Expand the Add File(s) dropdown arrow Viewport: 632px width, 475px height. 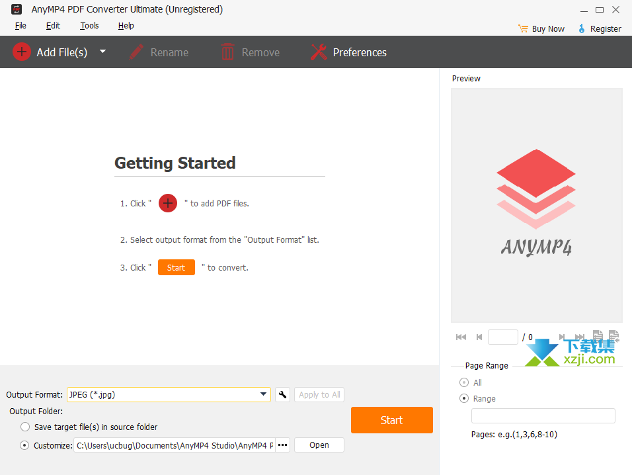102,52
